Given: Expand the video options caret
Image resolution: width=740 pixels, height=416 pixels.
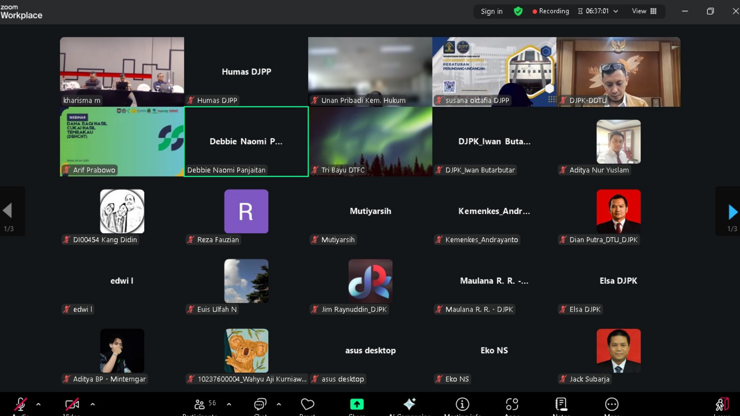Looking at the screenshot, I should pos(92,404).
